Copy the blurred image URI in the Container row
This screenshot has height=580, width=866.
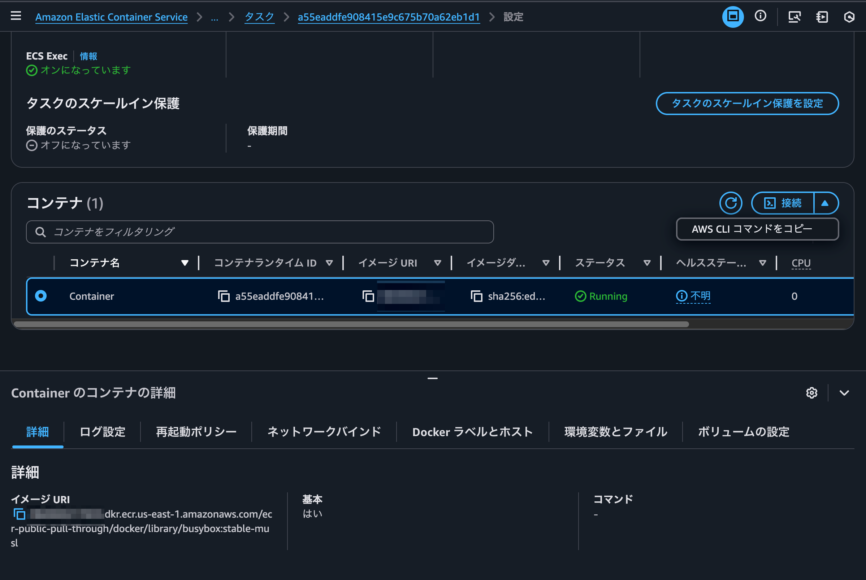click(x=368, y=296)
